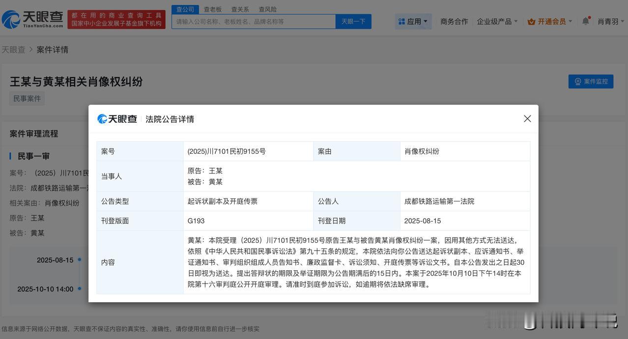
Task: Expand the 开通会员 dropdown
Action: pos(550,22)
